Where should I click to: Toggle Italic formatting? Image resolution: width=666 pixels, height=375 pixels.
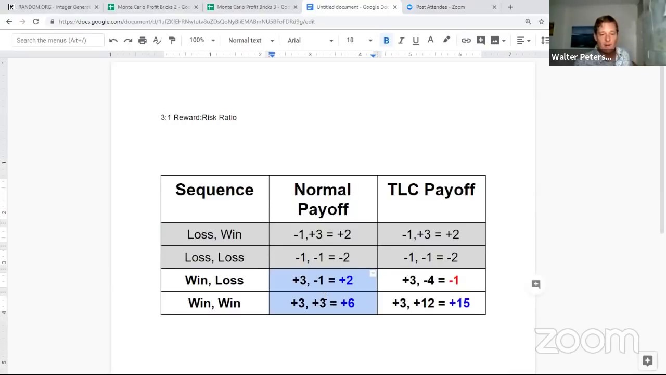pyautogui.click(x=401, y=40)
